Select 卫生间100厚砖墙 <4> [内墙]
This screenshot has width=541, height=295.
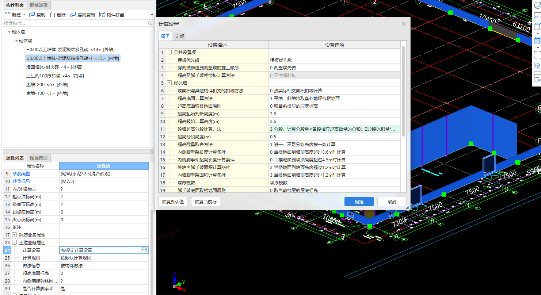[x=55, y=76]
